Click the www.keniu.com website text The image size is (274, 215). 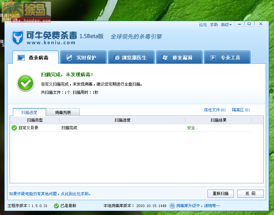51,43
